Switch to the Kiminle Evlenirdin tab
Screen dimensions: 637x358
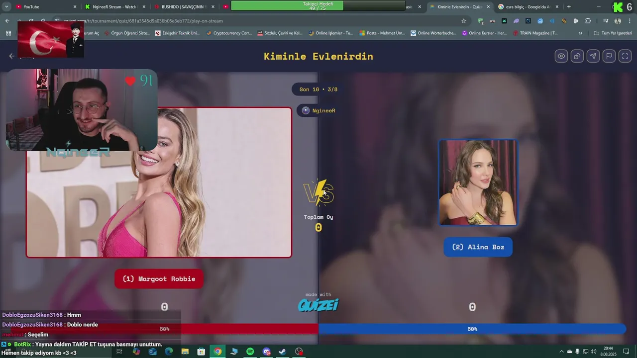[x=459, y=7]
